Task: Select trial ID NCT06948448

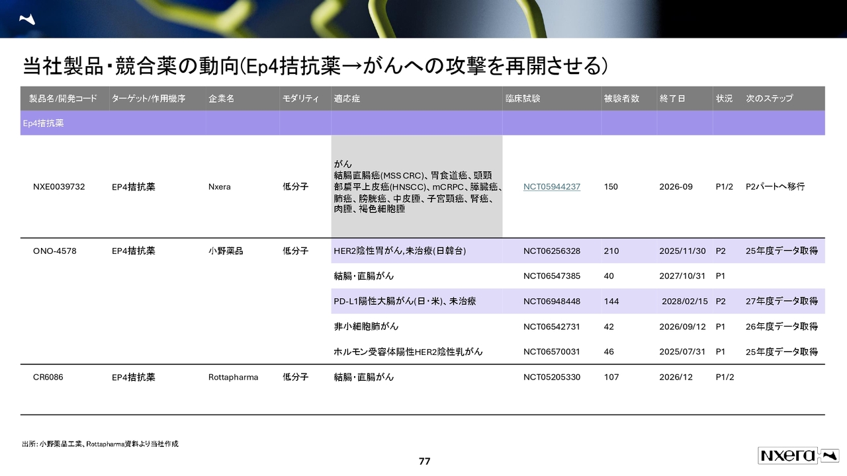Action: point(551,301)
